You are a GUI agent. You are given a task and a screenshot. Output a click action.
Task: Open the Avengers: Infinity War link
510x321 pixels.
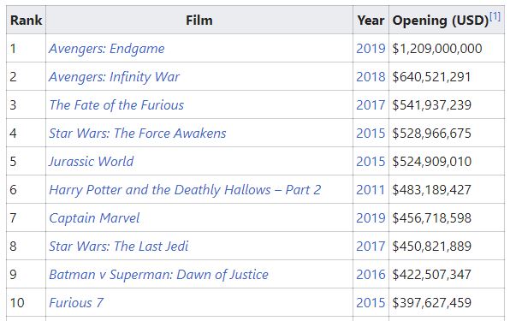(114, 77)
